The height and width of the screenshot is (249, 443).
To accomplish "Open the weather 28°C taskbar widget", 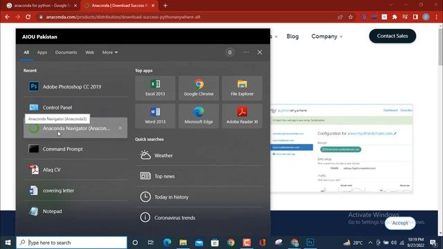I will pyautogui.click(x=353, y=243).
